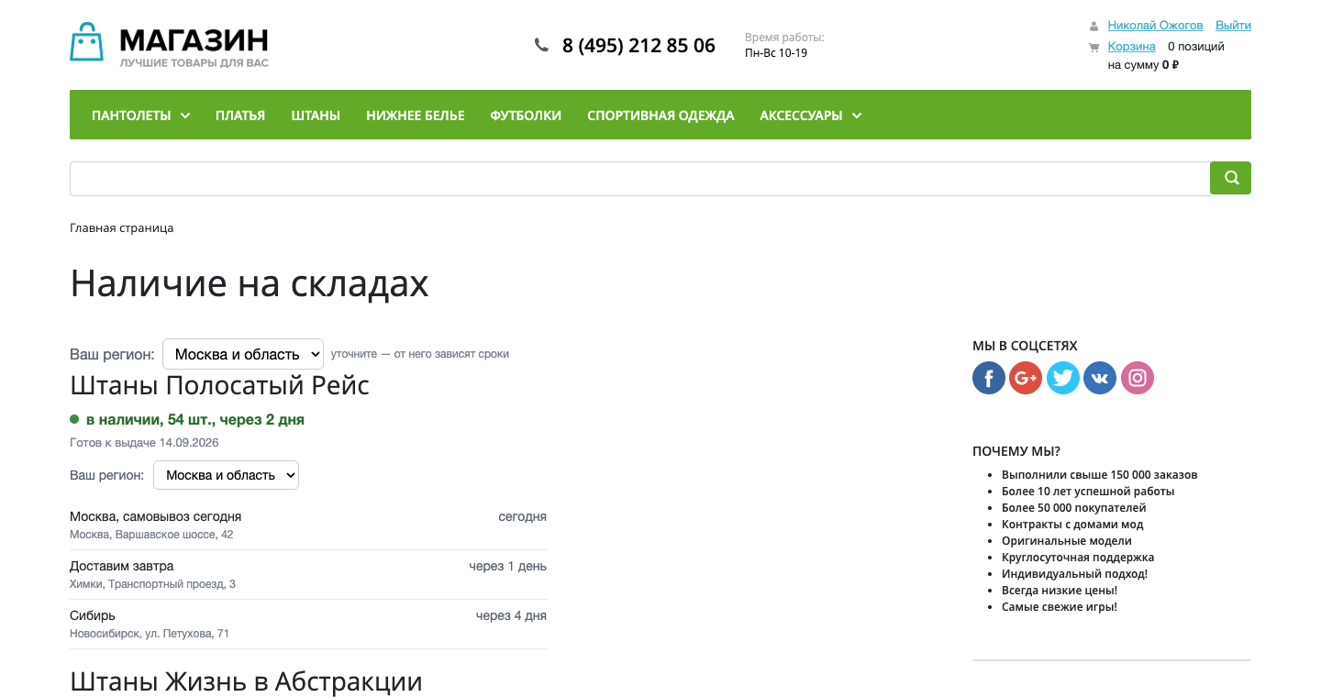The width and height of the screenshot is (1321, 697).
Task: Go to Нижнее белье category
Action: coord(416,116)
